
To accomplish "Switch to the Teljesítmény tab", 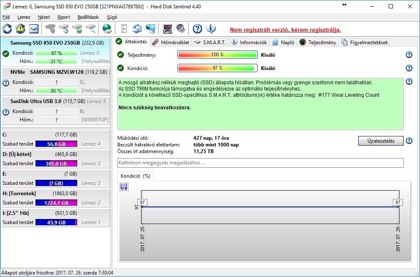I will [x=318, y=42].
